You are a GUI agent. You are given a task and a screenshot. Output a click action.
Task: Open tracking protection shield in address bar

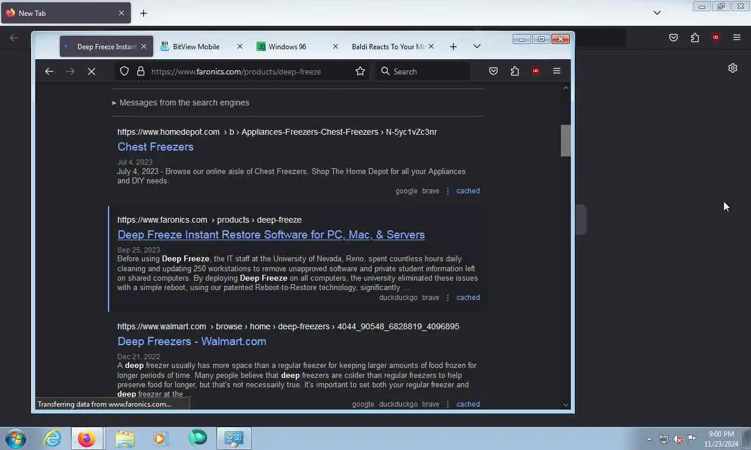pyautogui.click(x=124, y=71)
